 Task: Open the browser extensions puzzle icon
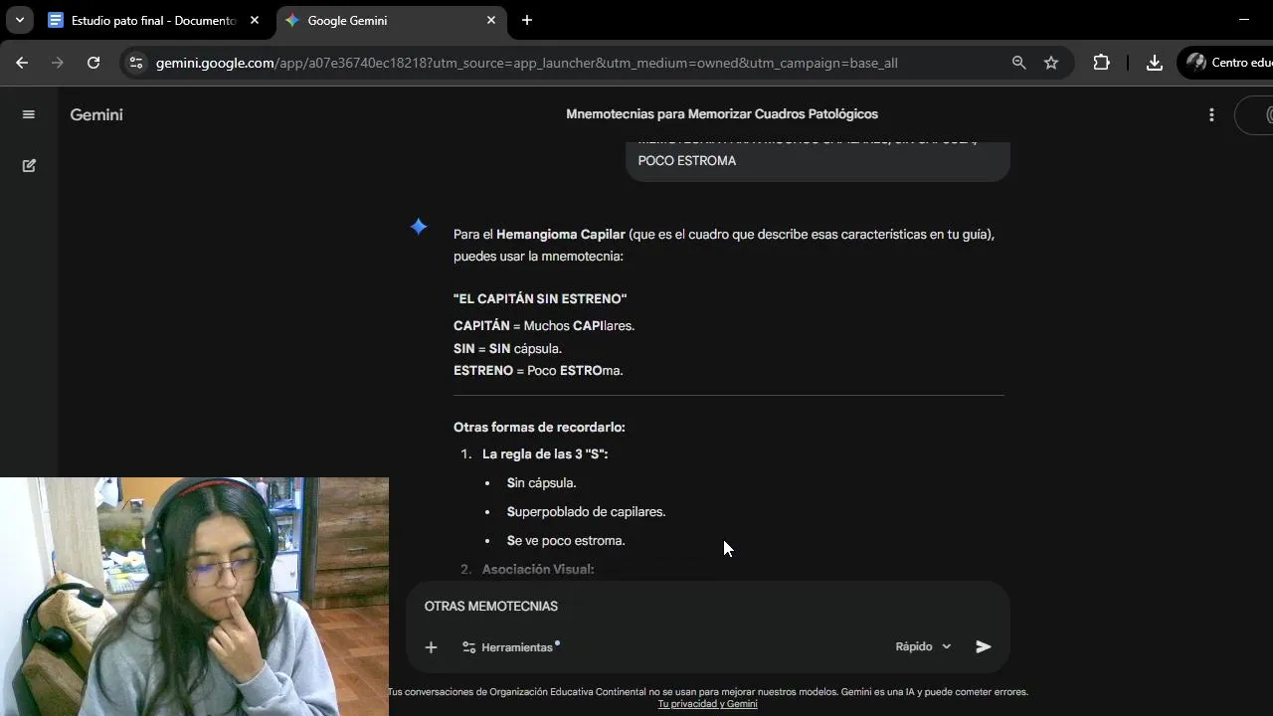tap(1101, 63)
